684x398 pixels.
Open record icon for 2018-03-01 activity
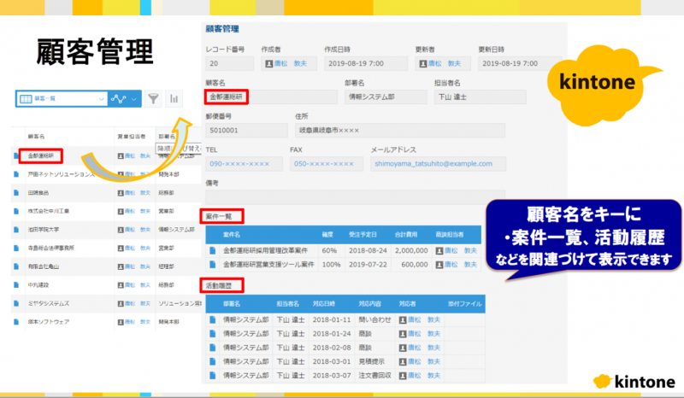pos(212,361)
